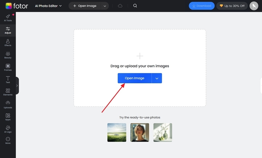Image resolution: width=262 pixels, height=158 pixels.
Task: Click the Up to 30% Off offer
Action: click(232, 6)
